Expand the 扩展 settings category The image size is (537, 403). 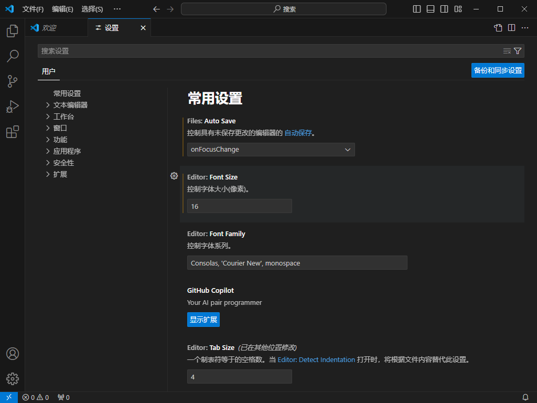coord(59,174)
